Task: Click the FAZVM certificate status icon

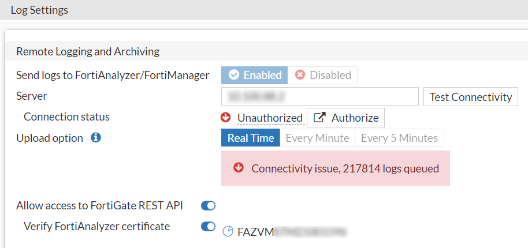Action: pos(228,232)
